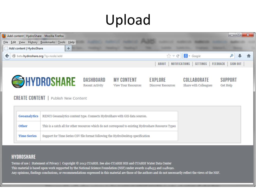Viewport: 256px width, 192px height.
Task: Choose the Other content type
Action: click(x=23, y=126)
